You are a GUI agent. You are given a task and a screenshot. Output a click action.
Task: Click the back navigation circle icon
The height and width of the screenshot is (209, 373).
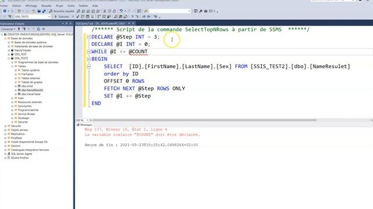pos(5,11)
